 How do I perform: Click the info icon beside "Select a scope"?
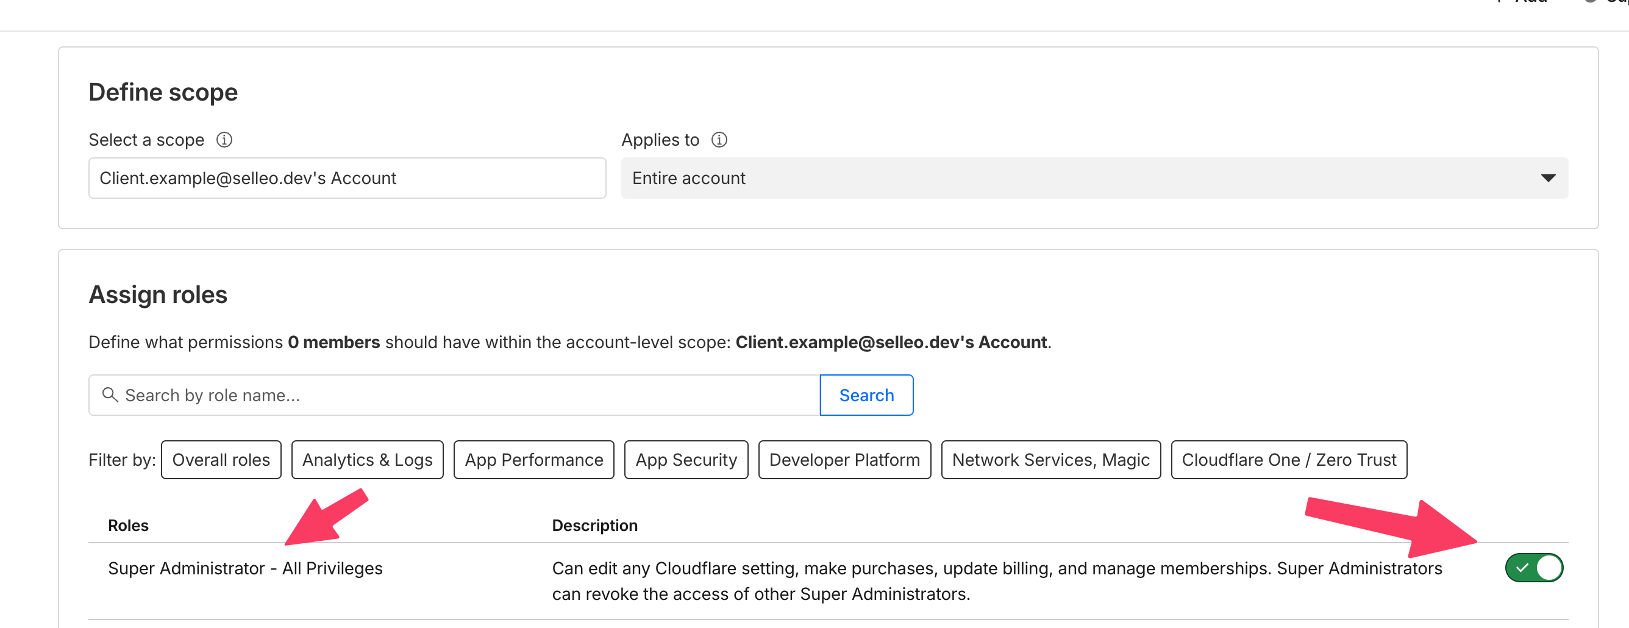point(224,140)
